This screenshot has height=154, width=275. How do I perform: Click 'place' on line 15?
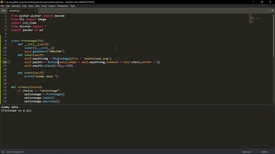pos(49,65)
